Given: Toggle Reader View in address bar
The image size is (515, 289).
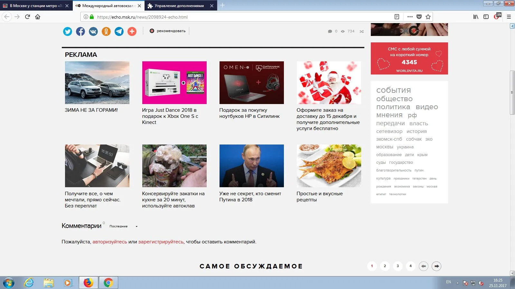Looking at the screenshot, I should [x=397, y=17].
